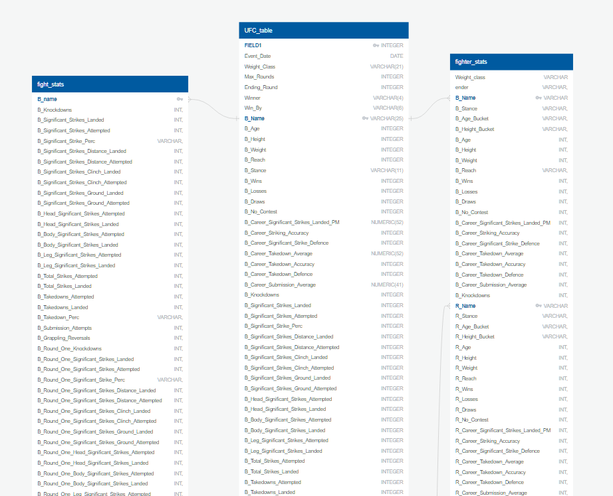Click NUMERIC(41) type in UFC_table
This screenshot has height=496, width=613.
pyautogui.click(x=387, y=285)
